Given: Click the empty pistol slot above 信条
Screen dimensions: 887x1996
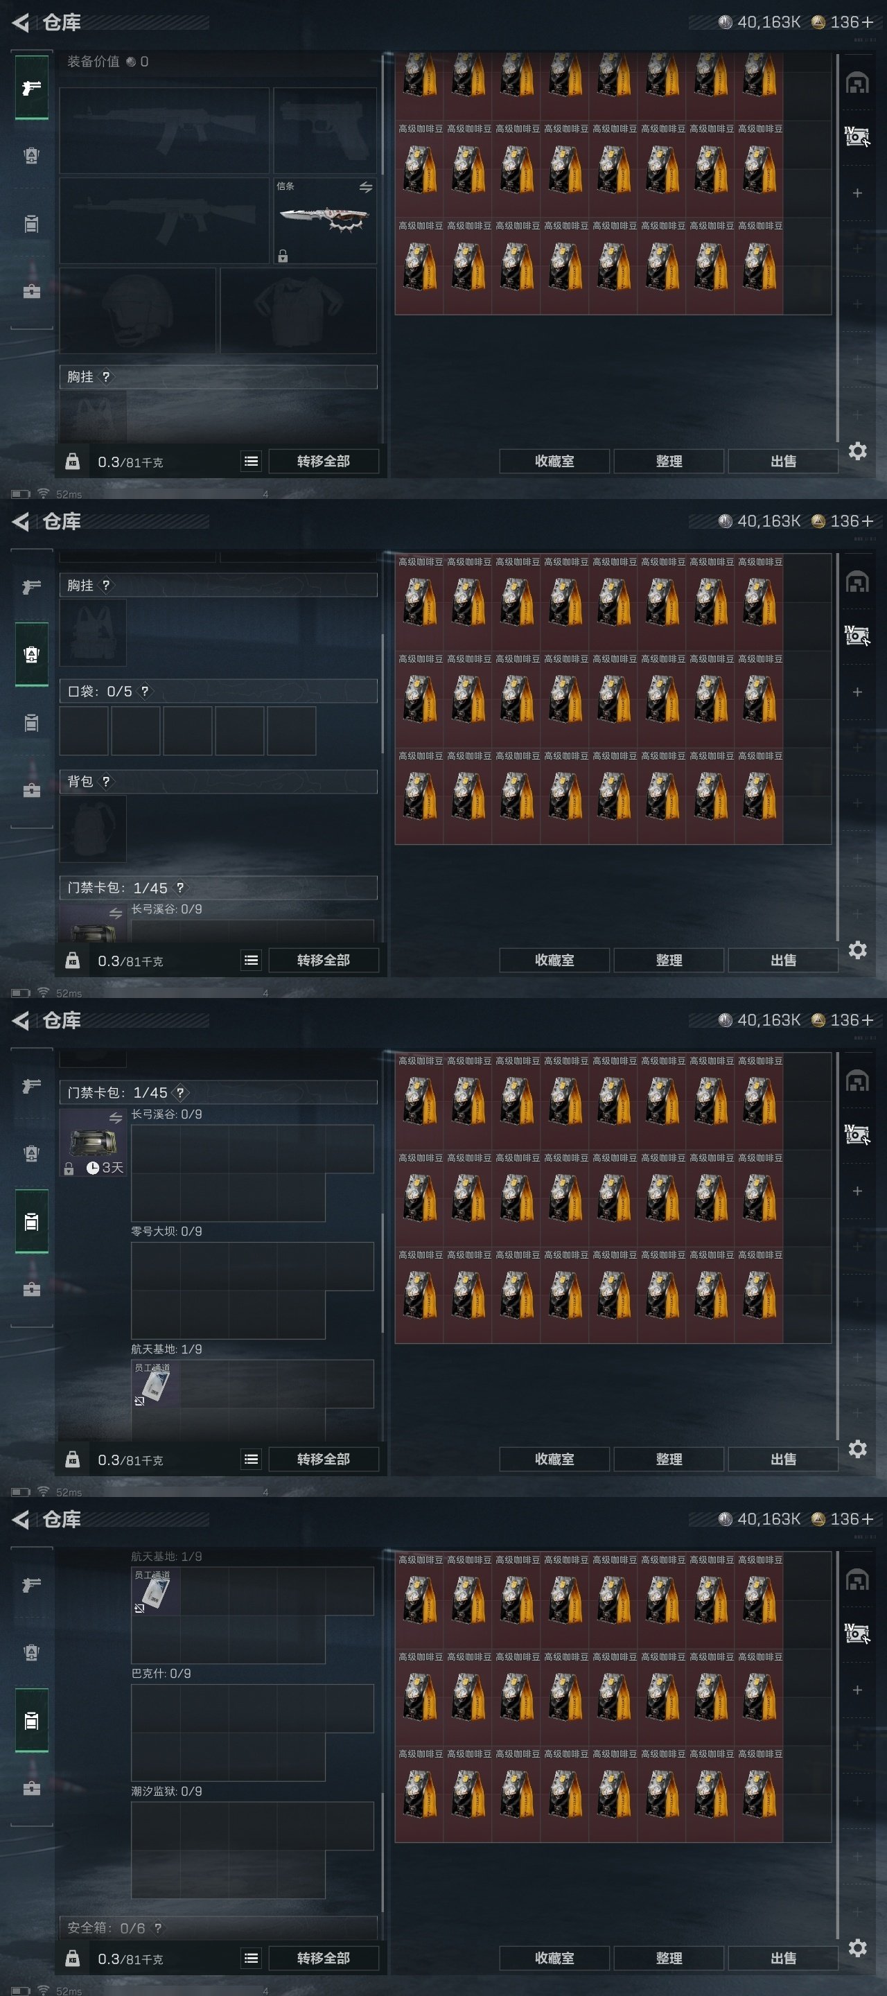Looking at the screenshot, I should [x=326, y=130].
